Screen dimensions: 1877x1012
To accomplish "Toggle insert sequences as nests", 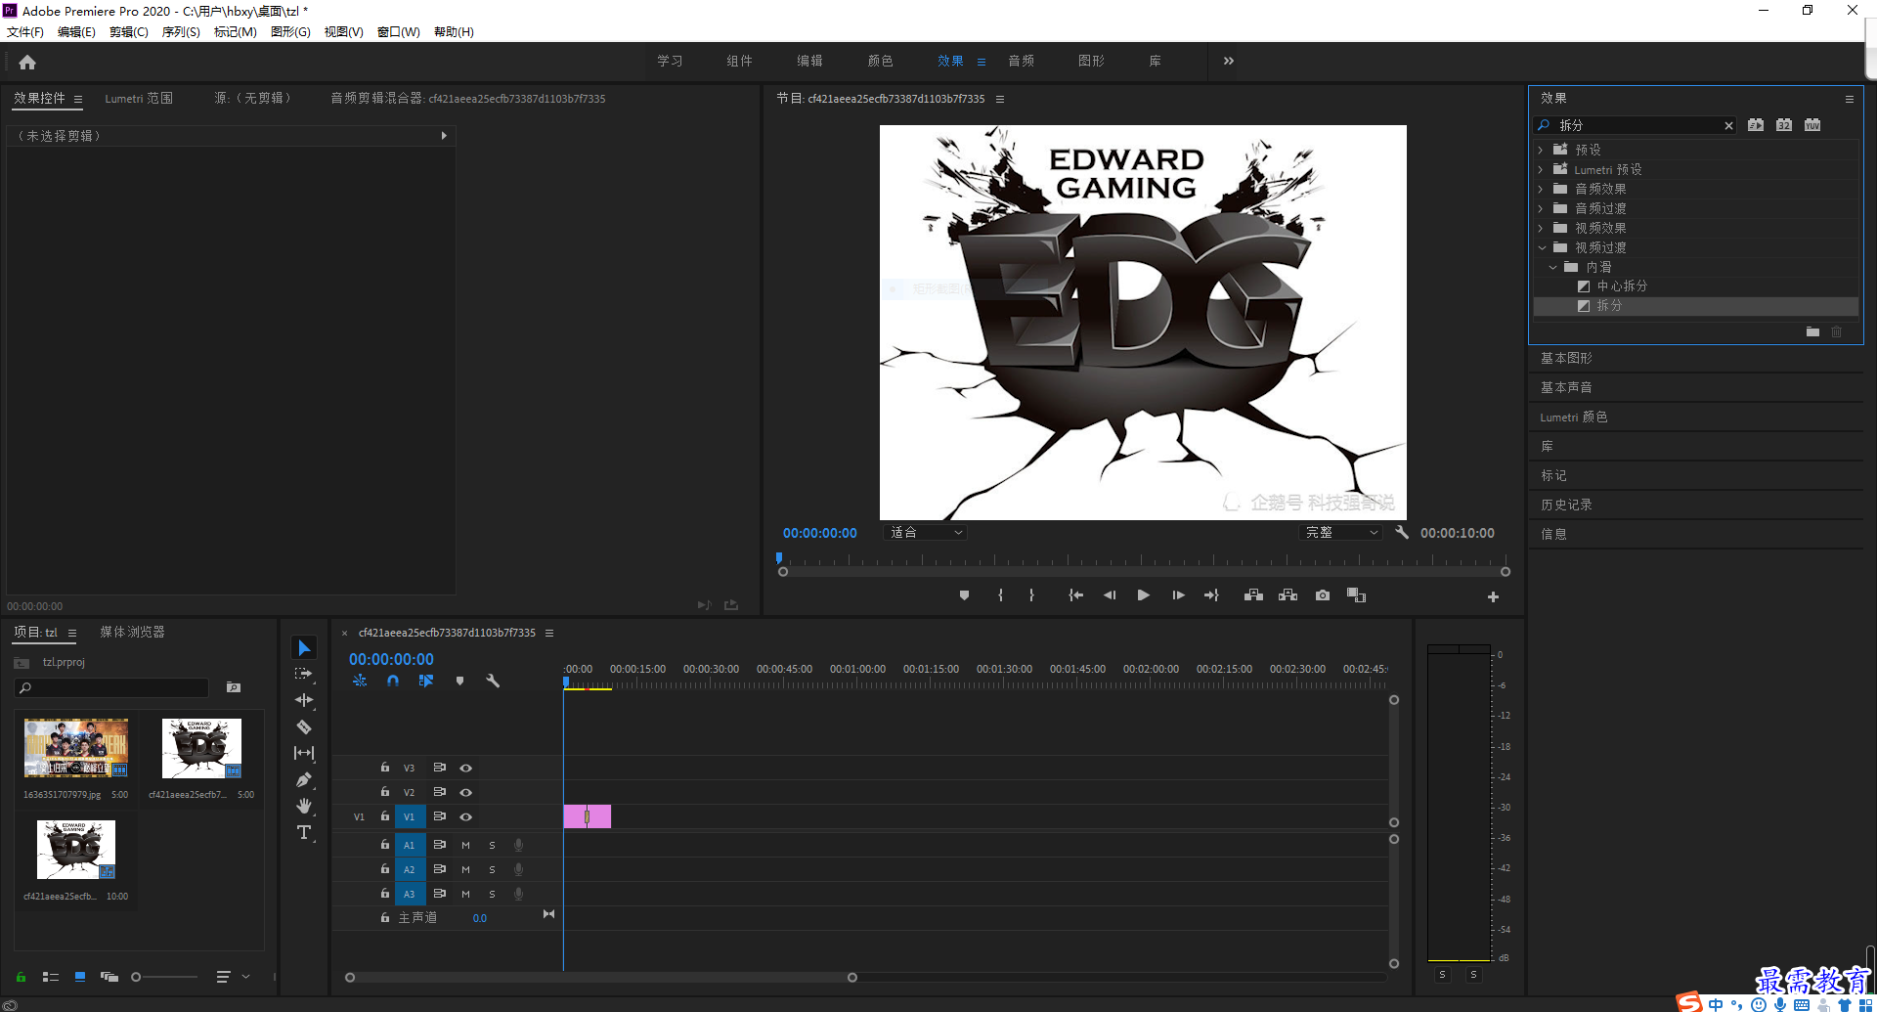I will tap(360, 681).
